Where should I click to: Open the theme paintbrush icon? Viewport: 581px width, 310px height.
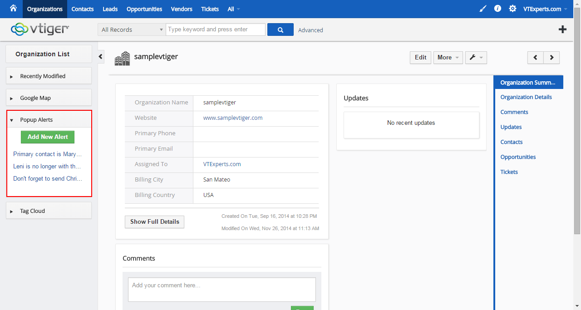point(483,9)
